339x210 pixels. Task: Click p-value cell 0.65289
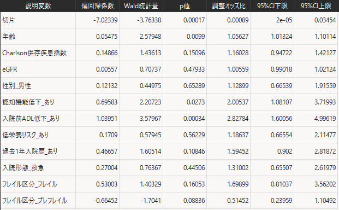click(185, 86)
